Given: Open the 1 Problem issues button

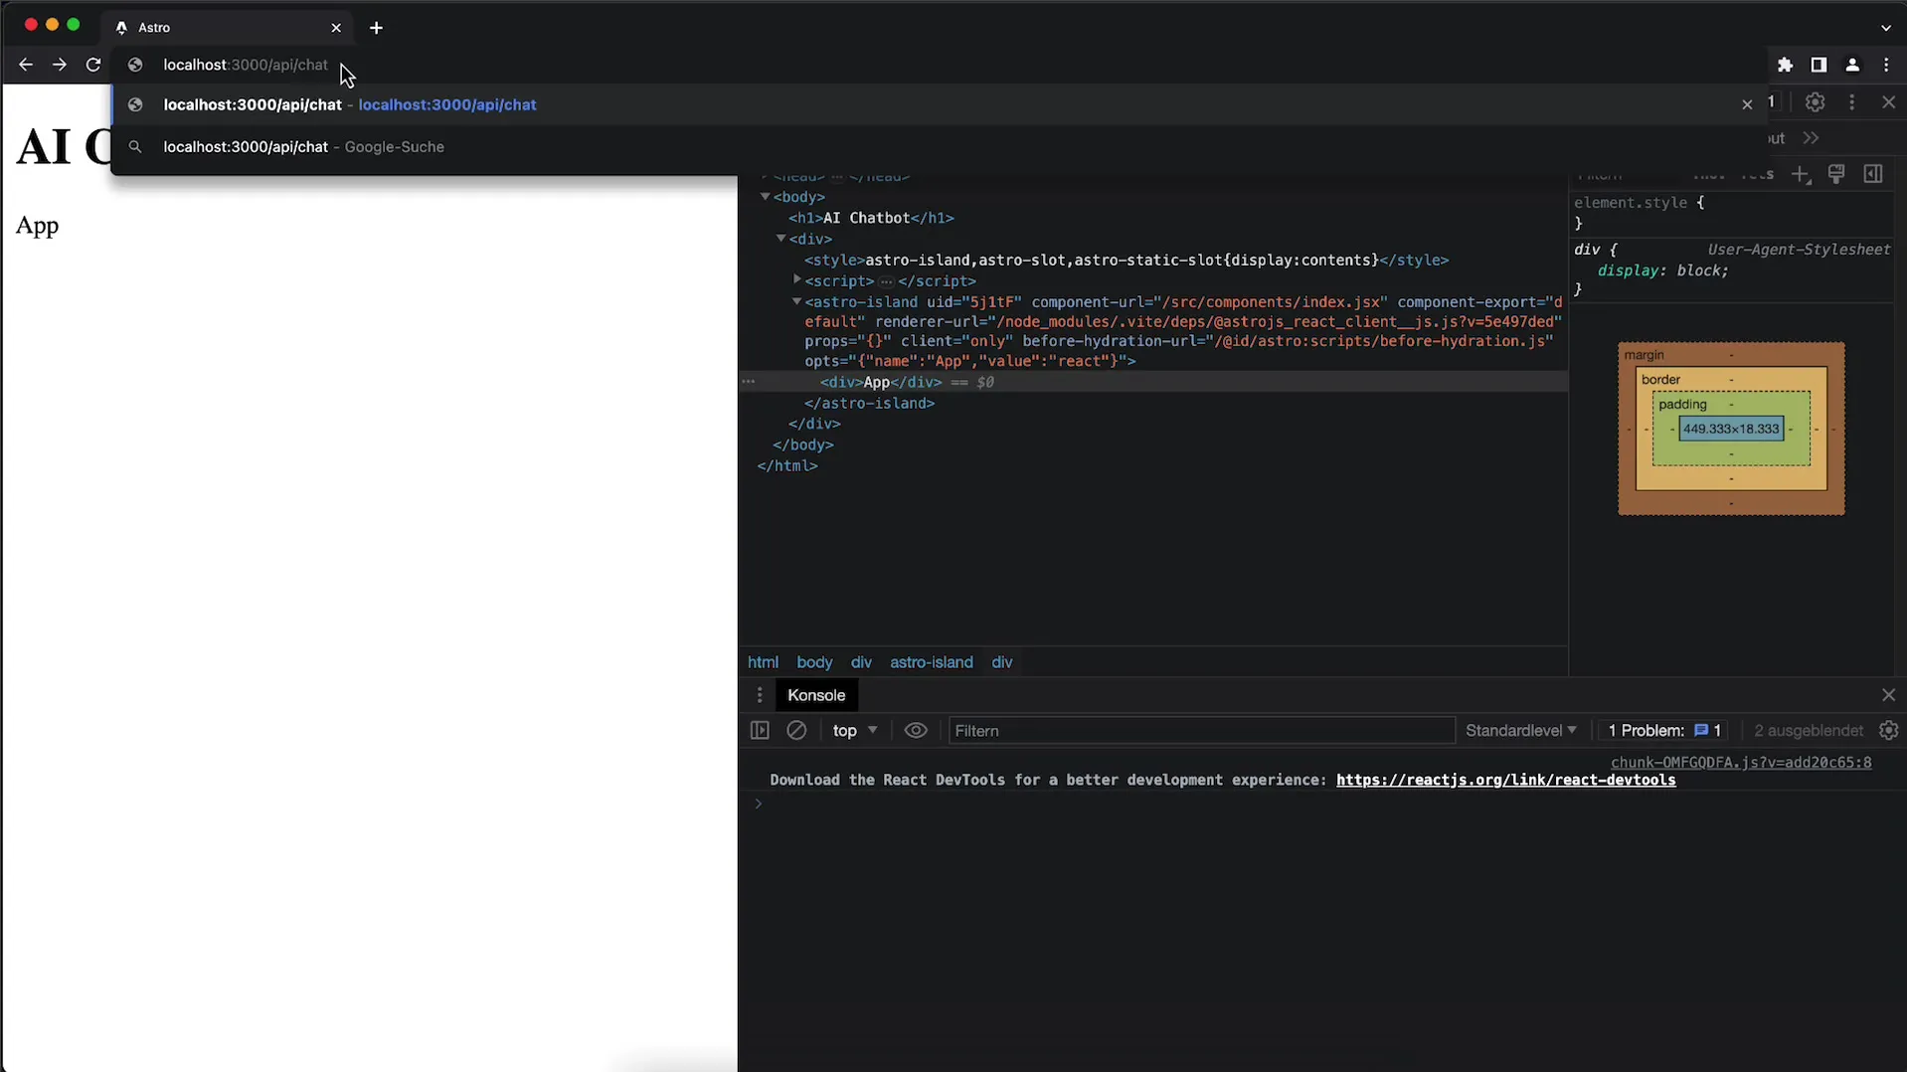Looking at the screenshot, I should pyautogui.click(x=1664, y=731).
